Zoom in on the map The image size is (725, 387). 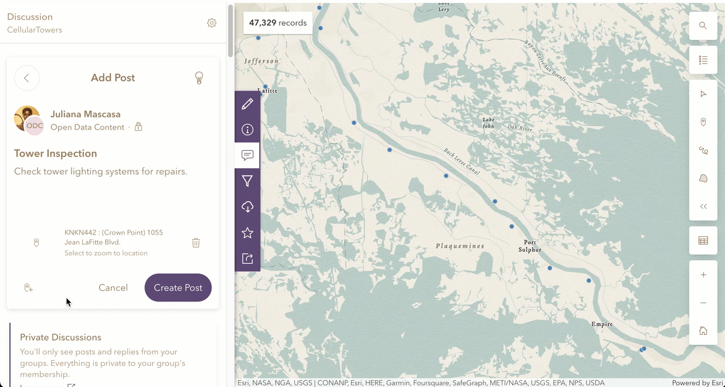[x=703, y=275]
